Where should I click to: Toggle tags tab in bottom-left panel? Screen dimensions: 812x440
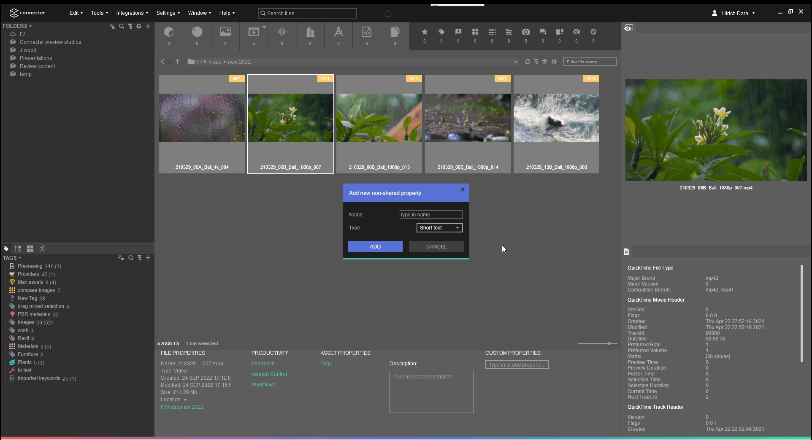[6, 249]
